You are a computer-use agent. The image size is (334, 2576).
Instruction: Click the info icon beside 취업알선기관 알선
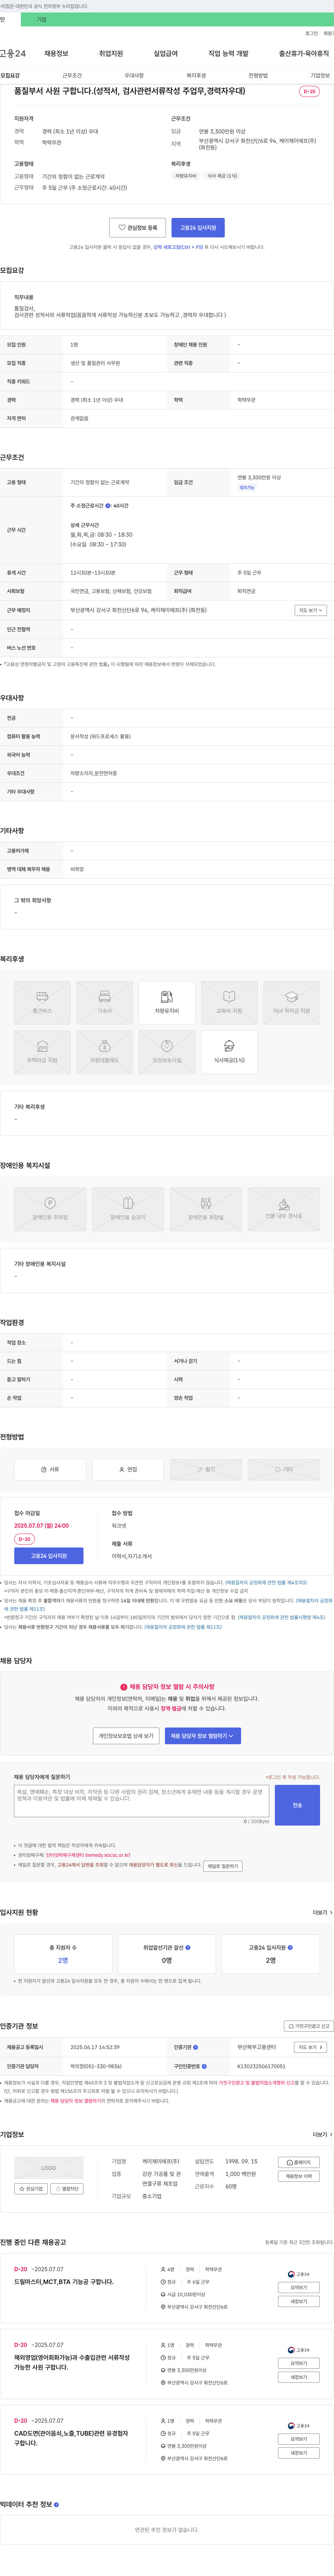[x=188, y=1947]
